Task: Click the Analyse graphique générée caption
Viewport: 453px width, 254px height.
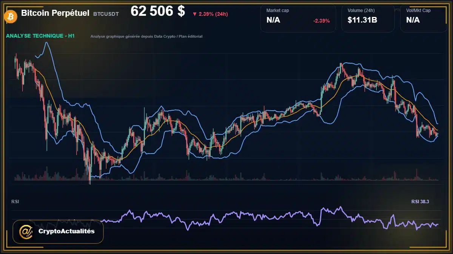Action: click(146, 37)
